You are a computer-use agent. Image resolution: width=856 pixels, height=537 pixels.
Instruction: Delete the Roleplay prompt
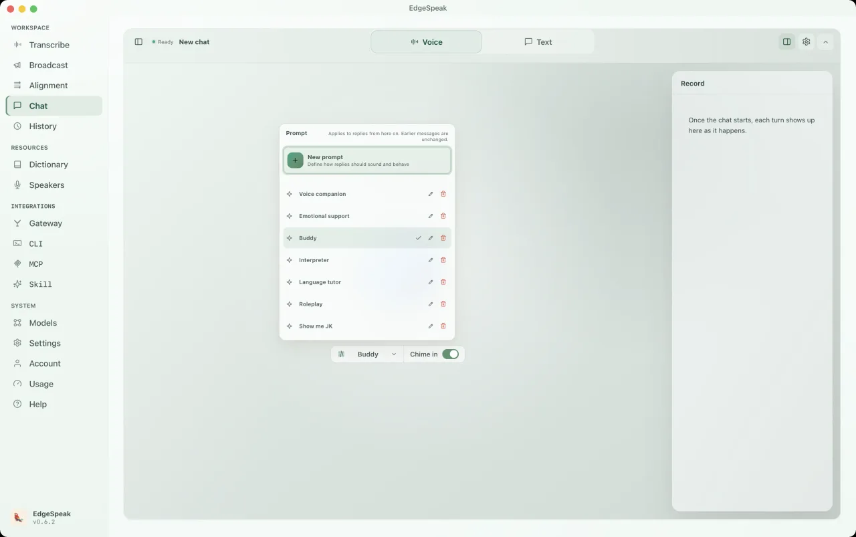coord(443,304)
